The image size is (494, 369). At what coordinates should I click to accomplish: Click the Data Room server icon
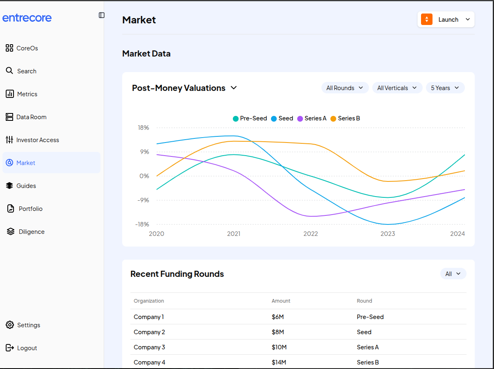click(x=9, y=117)
